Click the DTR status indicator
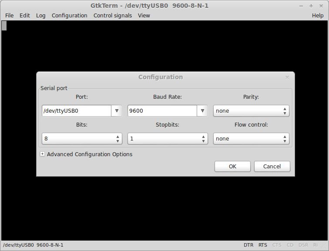This screenshot has height=251, width=329. (x=248, y=245)
